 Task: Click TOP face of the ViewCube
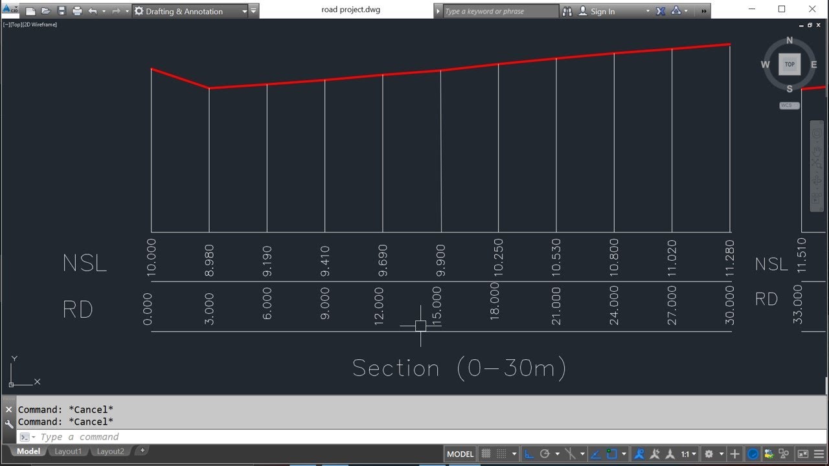point(789,64)
